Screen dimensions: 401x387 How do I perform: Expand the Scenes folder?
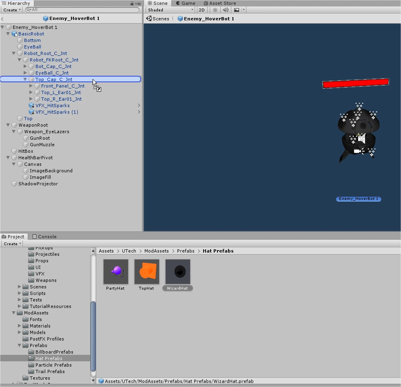click(x=20, y=287)
